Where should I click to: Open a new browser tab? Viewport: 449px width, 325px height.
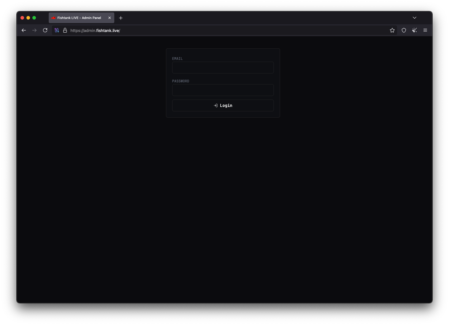[121, 18]
